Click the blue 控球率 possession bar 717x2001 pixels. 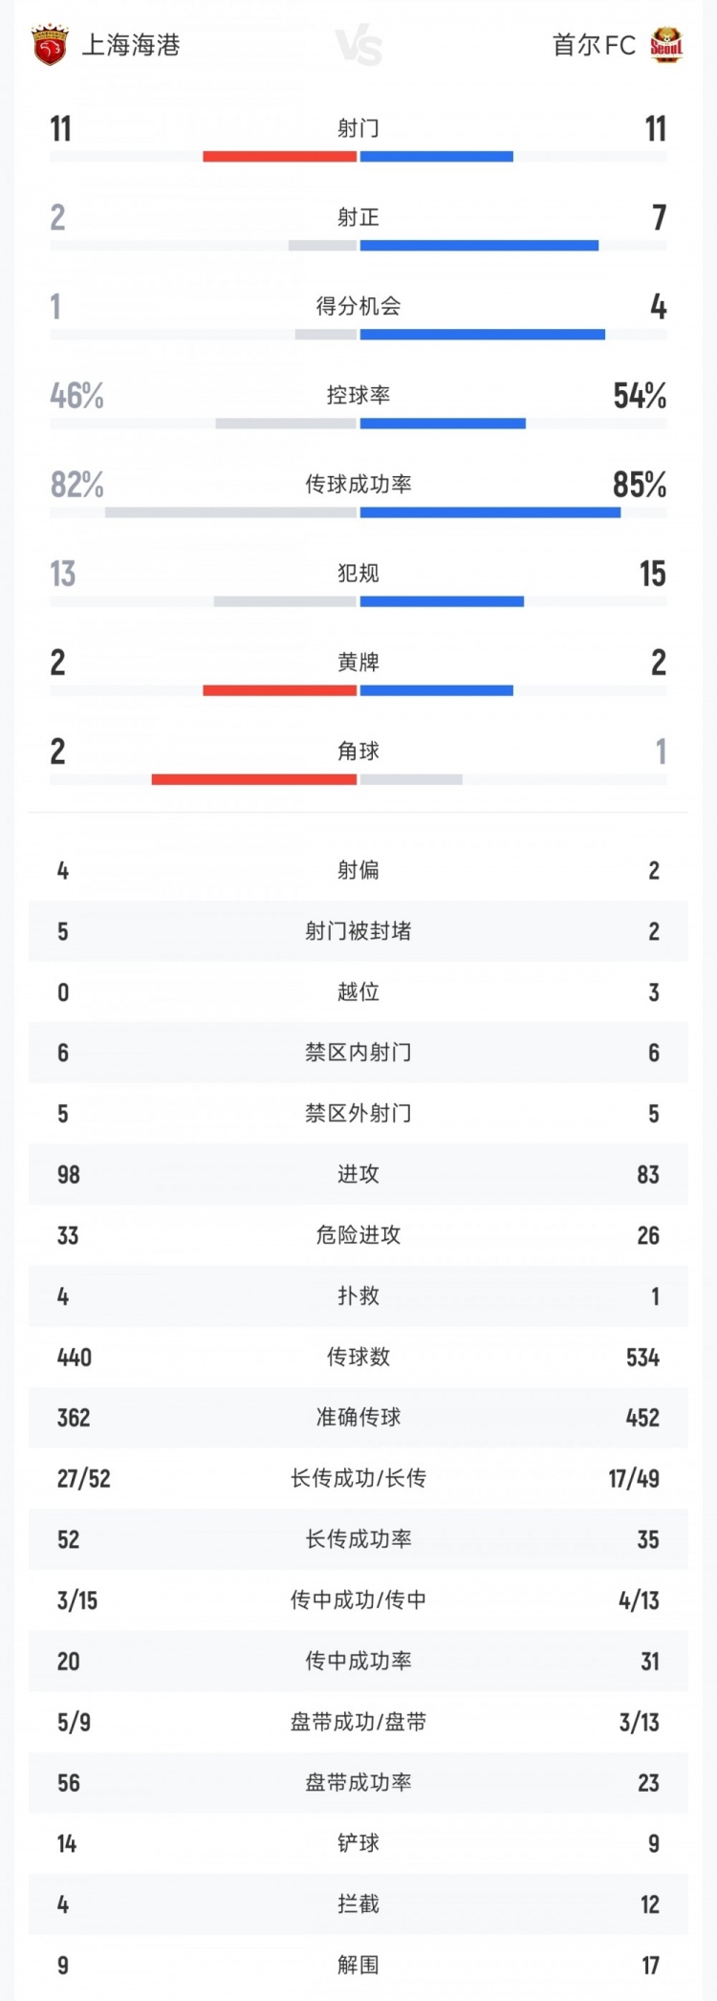[443, 424]
